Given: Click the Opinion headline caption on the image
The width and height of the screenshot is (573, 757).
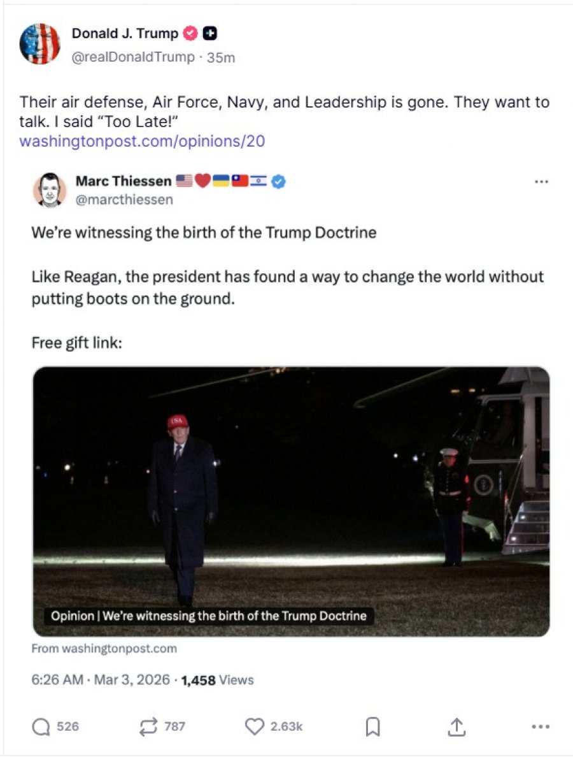Looking at the screenshot, I should (x=208, y=616).
